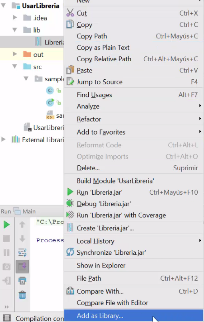204x322 pixels.
Task: Click the Dump threads camera icon
Action: (6, 267)
